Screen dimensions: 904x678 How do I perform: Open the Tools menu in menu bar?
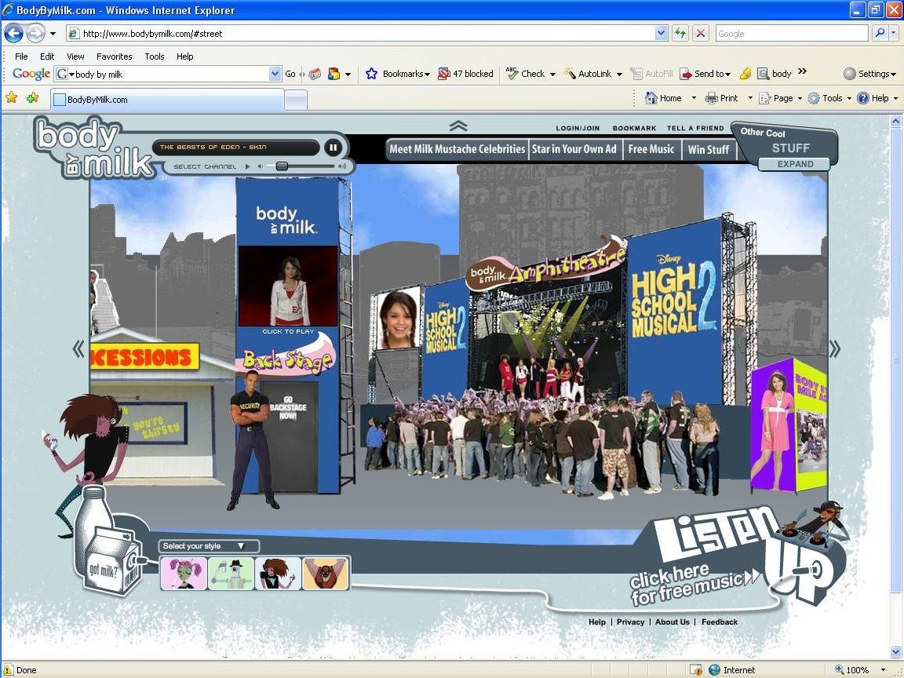tap(155, 56)
